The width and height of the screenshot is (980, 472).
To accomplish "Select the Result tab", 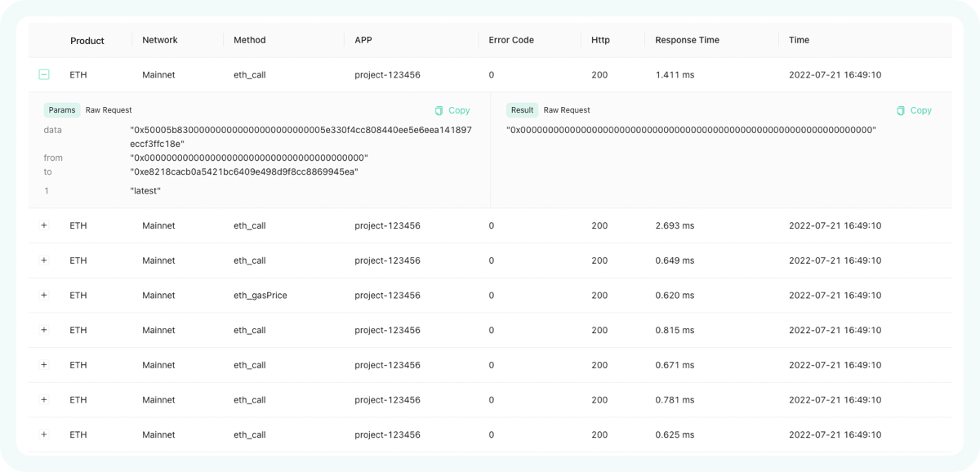I will pyautogui.click(x=522, y=110).
